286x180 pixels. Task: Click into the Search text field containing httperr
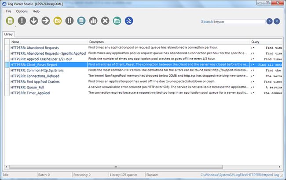point(239,21)
